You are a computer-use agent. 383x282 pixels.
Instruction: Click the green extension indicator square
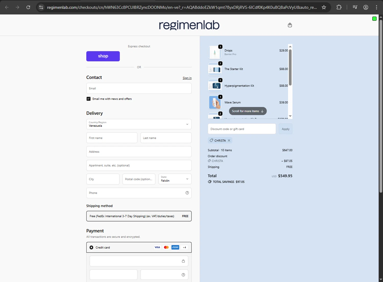point(374,19)
